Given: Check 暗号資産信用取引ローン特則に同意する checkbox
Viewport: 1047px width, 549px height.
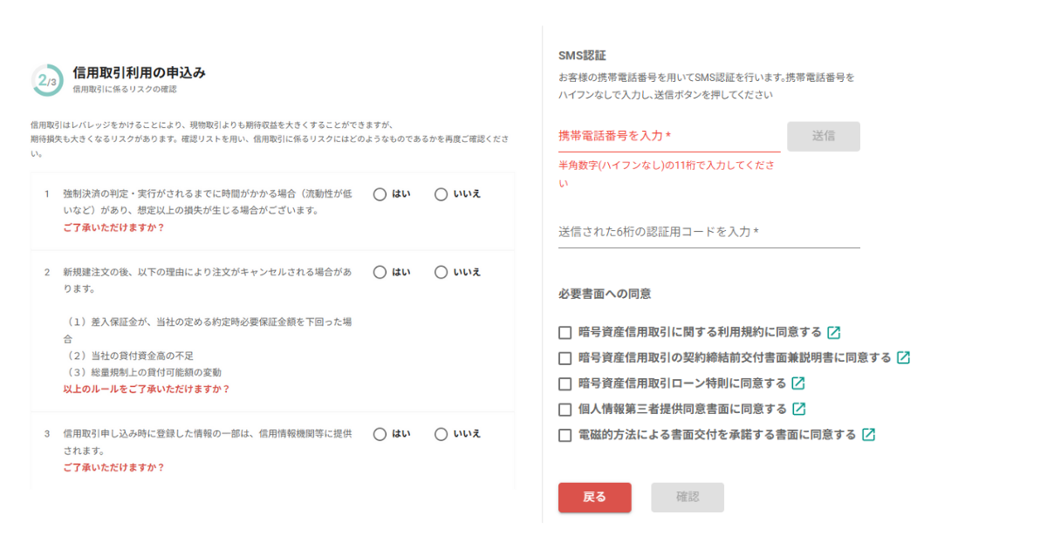Looking at the screenshot, I should (565, 383).
